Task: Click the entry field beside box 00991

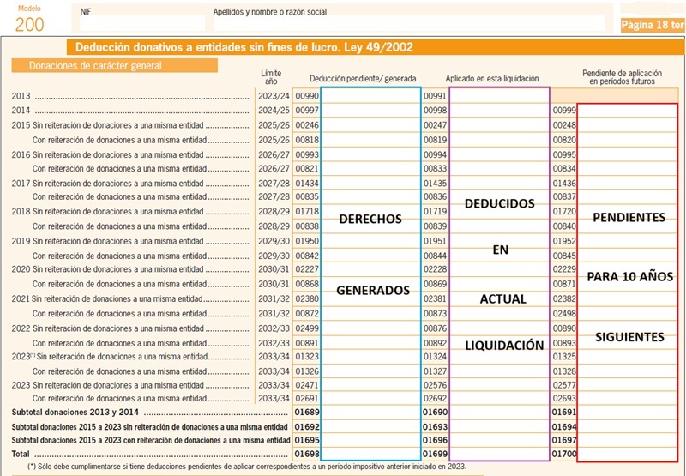Action: [x=499, y=96]
